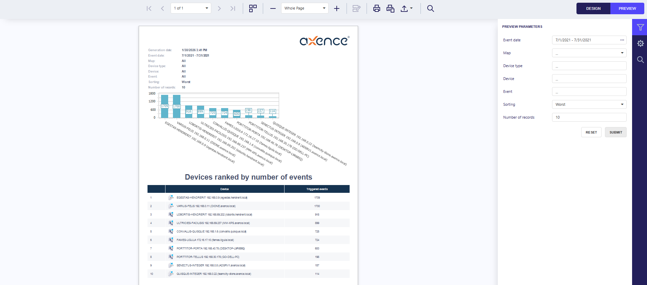647x285 pixels.
Task: Go to the first page
Action: point(149,8)
